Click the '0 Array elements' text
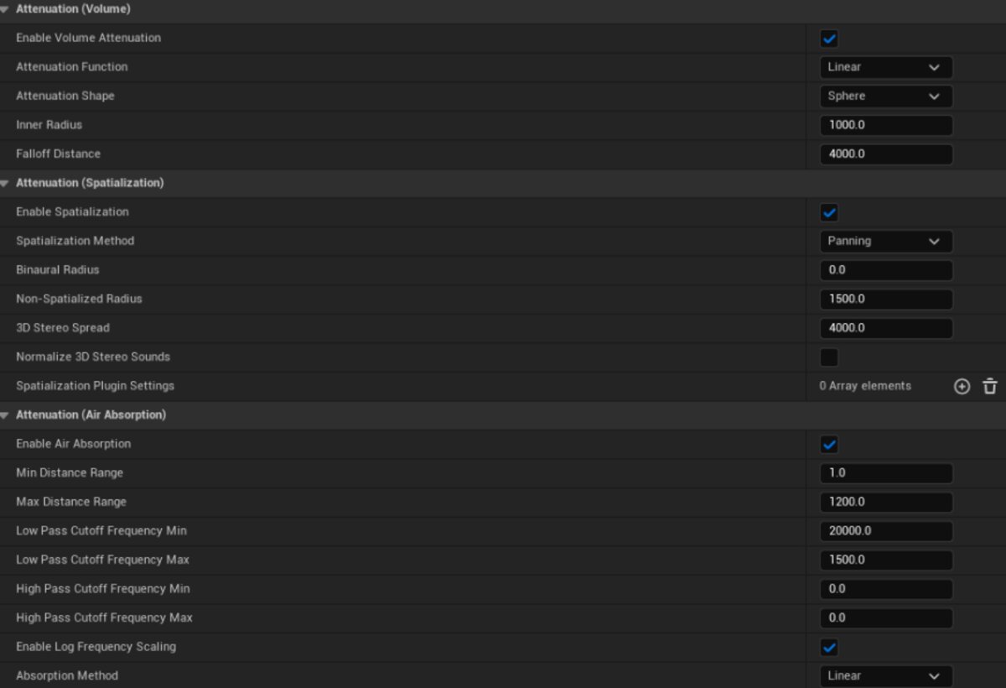 coord(865,386)
